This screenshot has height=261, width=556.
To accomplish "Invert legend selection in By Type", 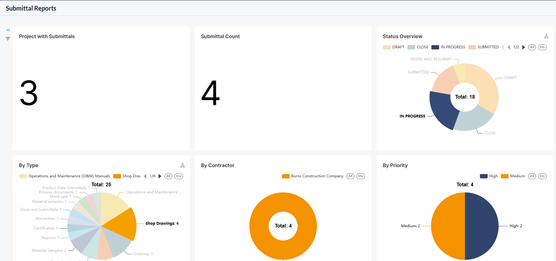I will tap(179, 176).
